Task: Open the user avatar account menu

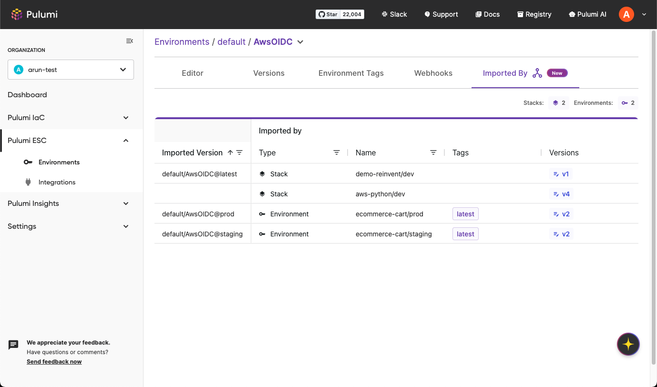Action: click(x=626, y=14)
